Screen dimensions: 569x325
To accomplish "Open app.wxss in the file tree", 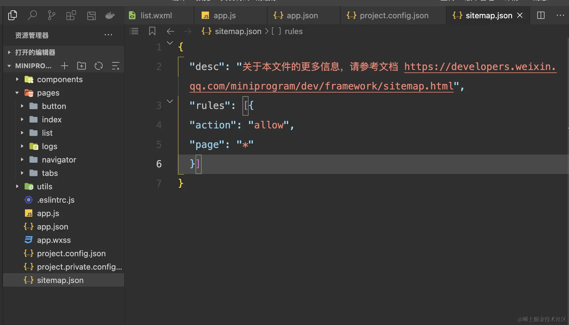I will pyautogui.click(x=64, y=240).
